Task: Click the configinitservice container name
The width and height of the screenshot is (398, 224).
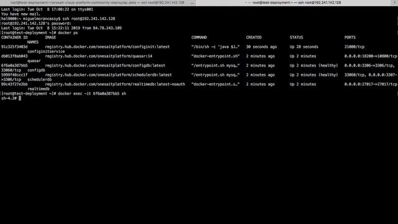Action: coord(46,52)
